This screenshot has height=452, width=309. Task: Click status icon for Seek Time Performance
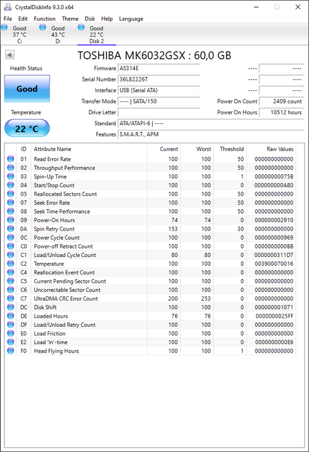coord(11,211)
